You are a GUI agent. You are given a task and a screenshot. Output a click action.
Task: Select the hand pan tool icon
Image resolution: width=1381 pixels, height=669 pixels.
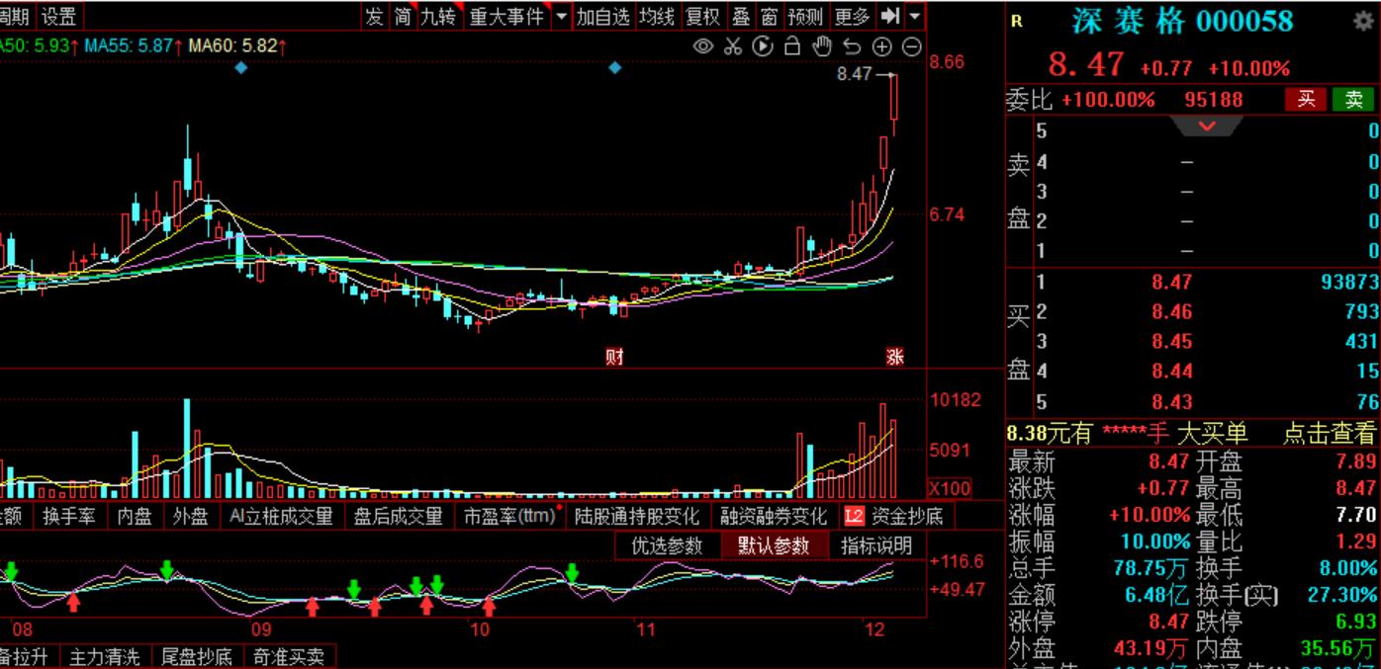(822, 46)
